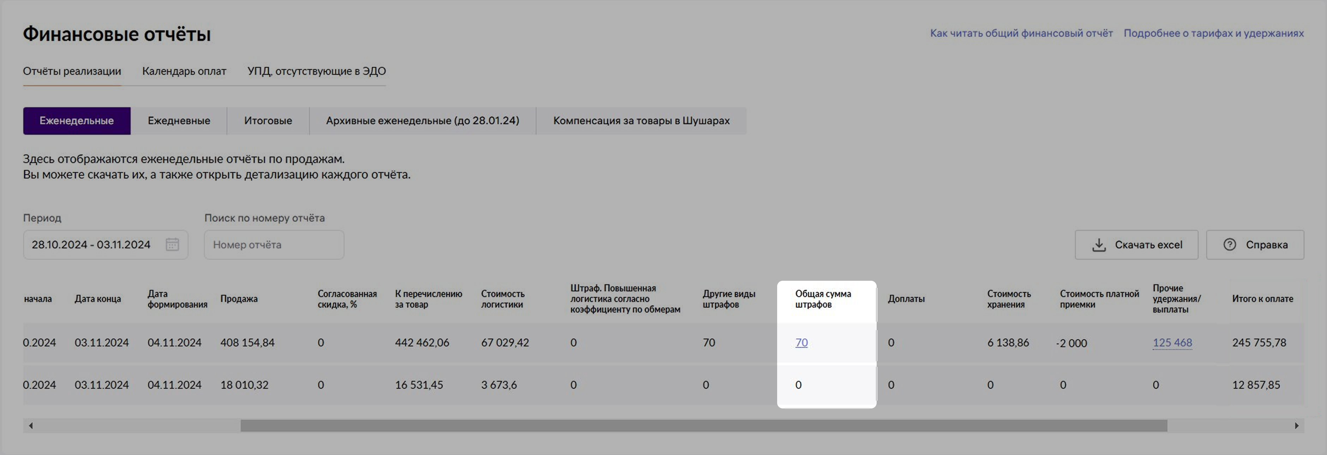Screen dimensions: 1327x455
Task: Click the storage cost 6 138,86
Action: [x=1008, y=343]
